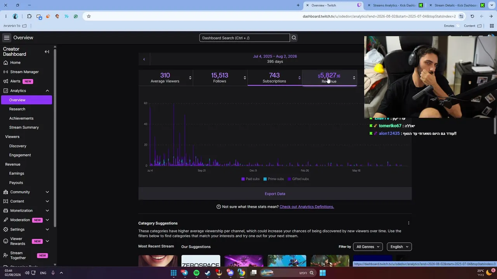This screenshot has height=279, width=497.
Task: Open the date range picker
Action: pos(275,59)
